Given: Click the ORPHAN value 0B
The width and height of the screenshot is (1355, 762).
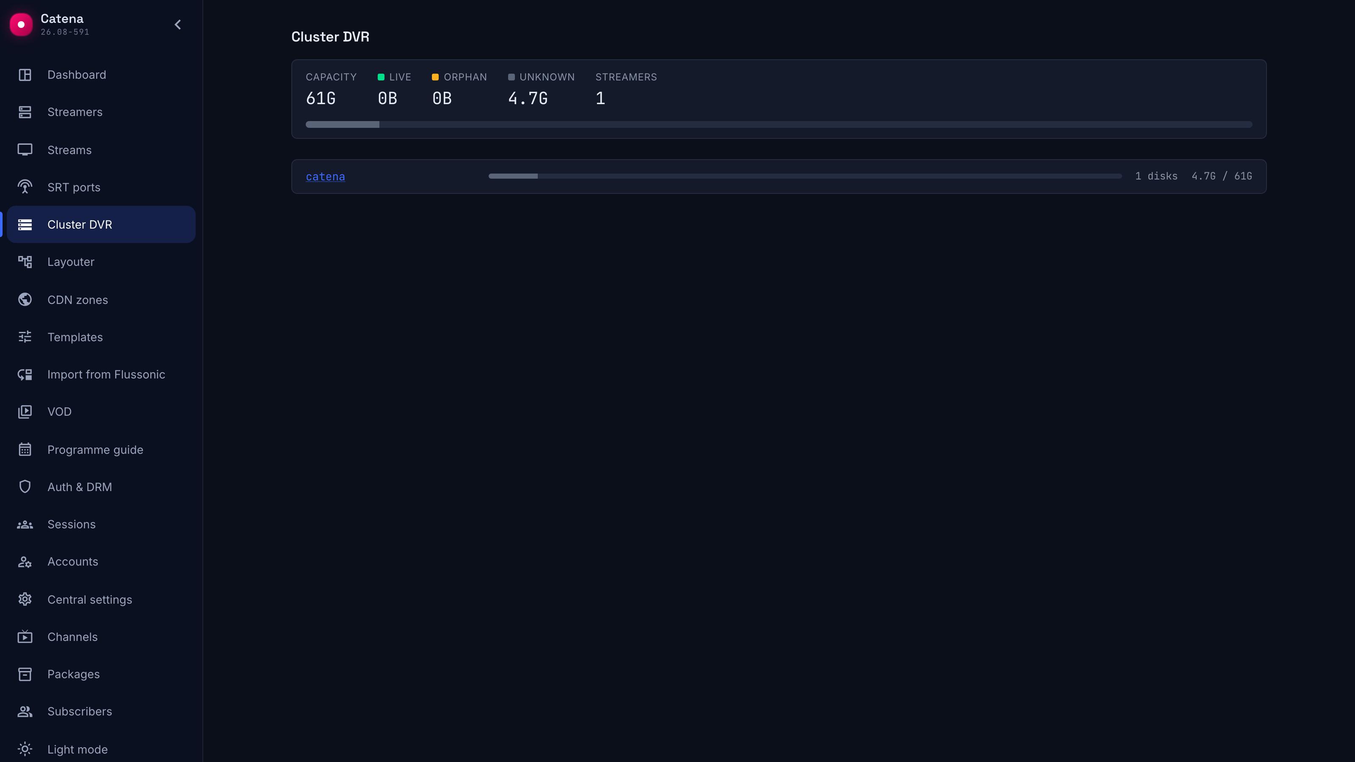Looking at the screenshot, I should pos(442,98).
